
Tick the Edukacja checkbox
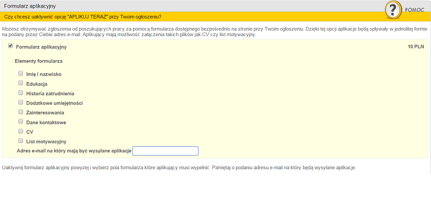pyautogui.click(x=20, y=83)
